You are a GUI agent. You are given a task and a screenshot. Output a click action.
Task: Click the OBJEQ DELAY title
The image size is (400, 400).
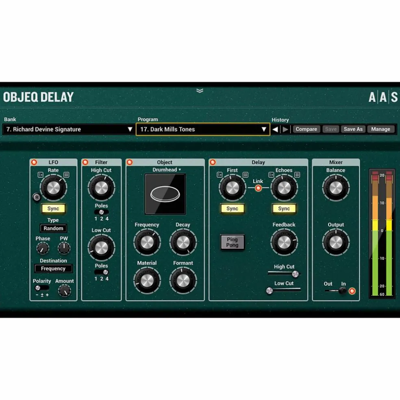[x=38, y=97]
